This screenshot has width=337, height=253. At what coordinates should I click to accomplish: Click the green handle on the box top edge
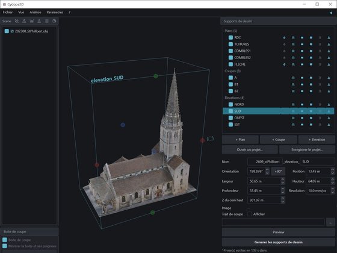[156, 76]
